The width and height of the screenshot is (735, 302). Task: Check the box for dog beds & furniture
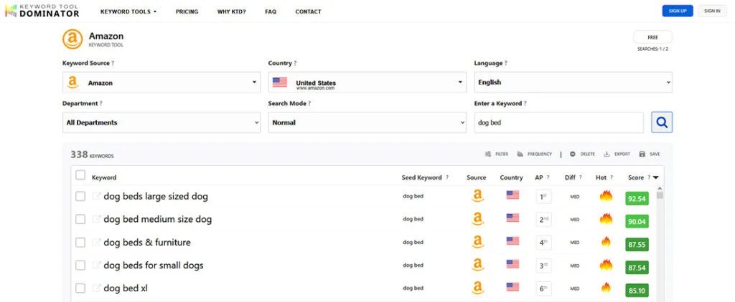pyautogui.click(x=80, y=242)
